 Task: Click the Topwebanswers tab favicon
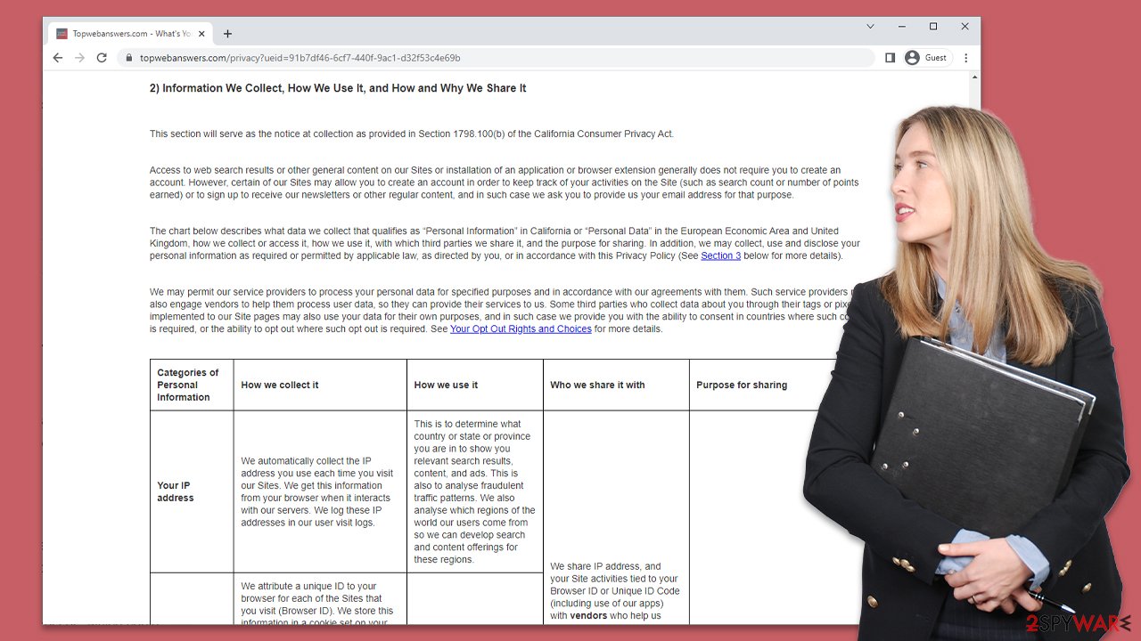pyautogui.click(x=62, y=34)
